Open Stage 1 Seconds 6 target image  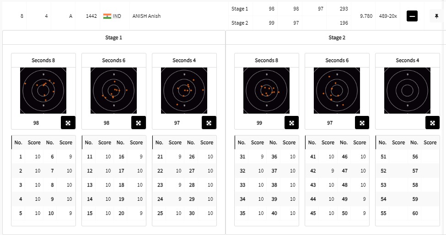pos(114,90)
